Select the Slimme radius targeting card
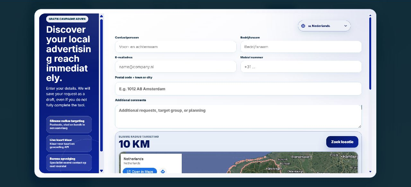 pyautogui.click(x=69, y=125)
